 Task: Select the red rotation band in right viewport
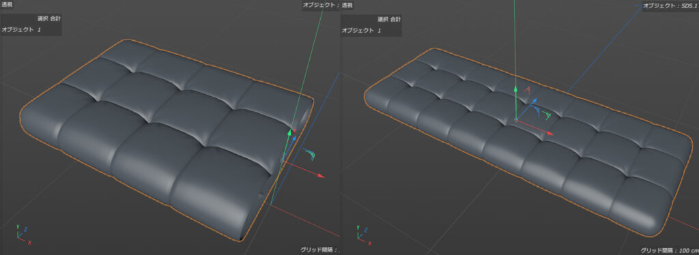pyautogui.click(x=528, y=90)
